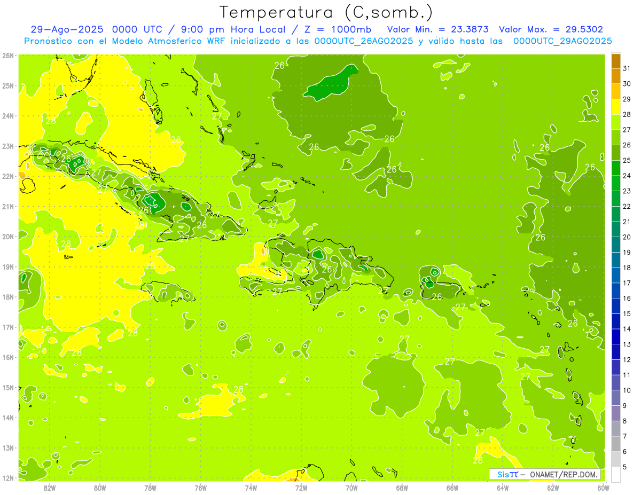Viewport: 641px width, 495px height.
Task: Click the '82W' longitude label
Action: pos(50,488)
